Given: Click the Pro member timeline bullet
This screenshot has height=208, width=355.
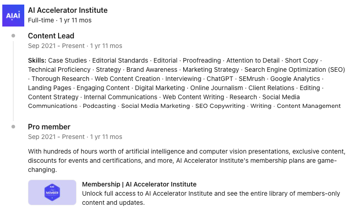Looking at the screenshot, I should [13, 127].
